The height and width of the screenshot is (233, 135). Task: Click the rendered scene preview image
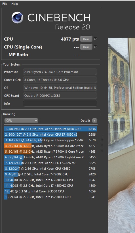pos(122,135)
